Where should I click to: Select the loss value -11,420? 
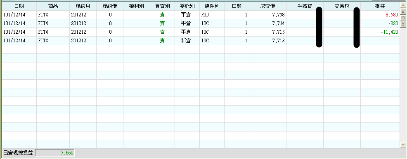(x=390, y=32)
